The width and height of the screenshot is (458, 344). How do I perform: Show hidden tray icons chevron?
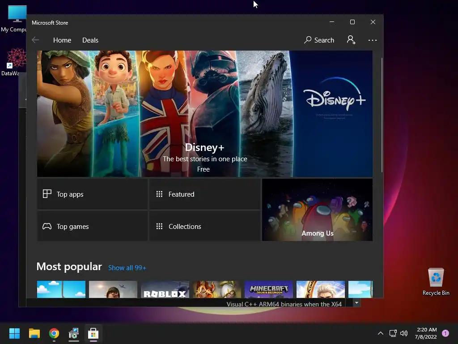tap(380, 333)
